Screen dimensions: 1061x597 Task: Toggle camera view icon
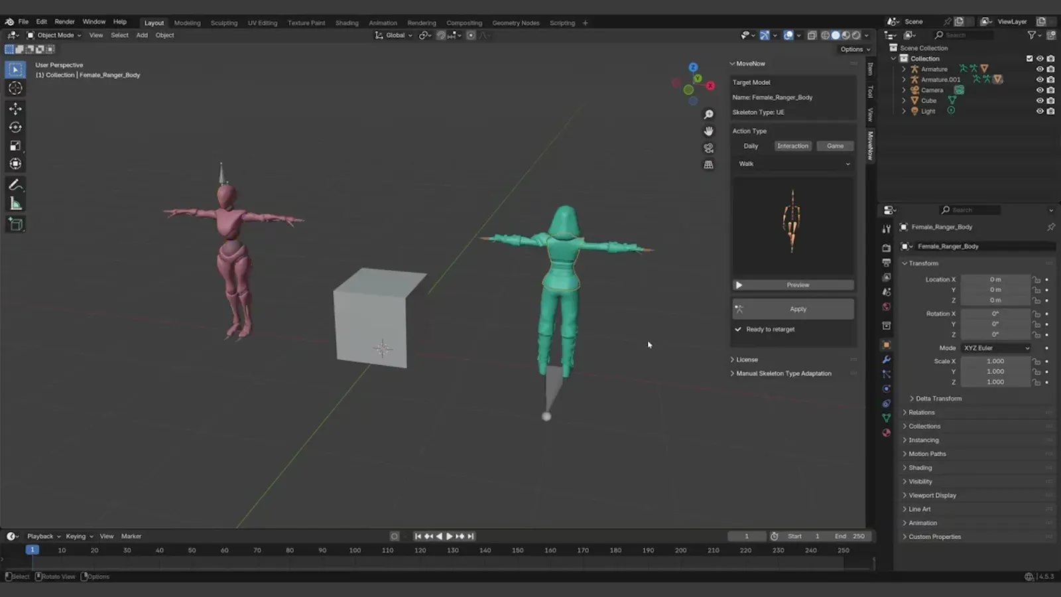click(708, 148)
